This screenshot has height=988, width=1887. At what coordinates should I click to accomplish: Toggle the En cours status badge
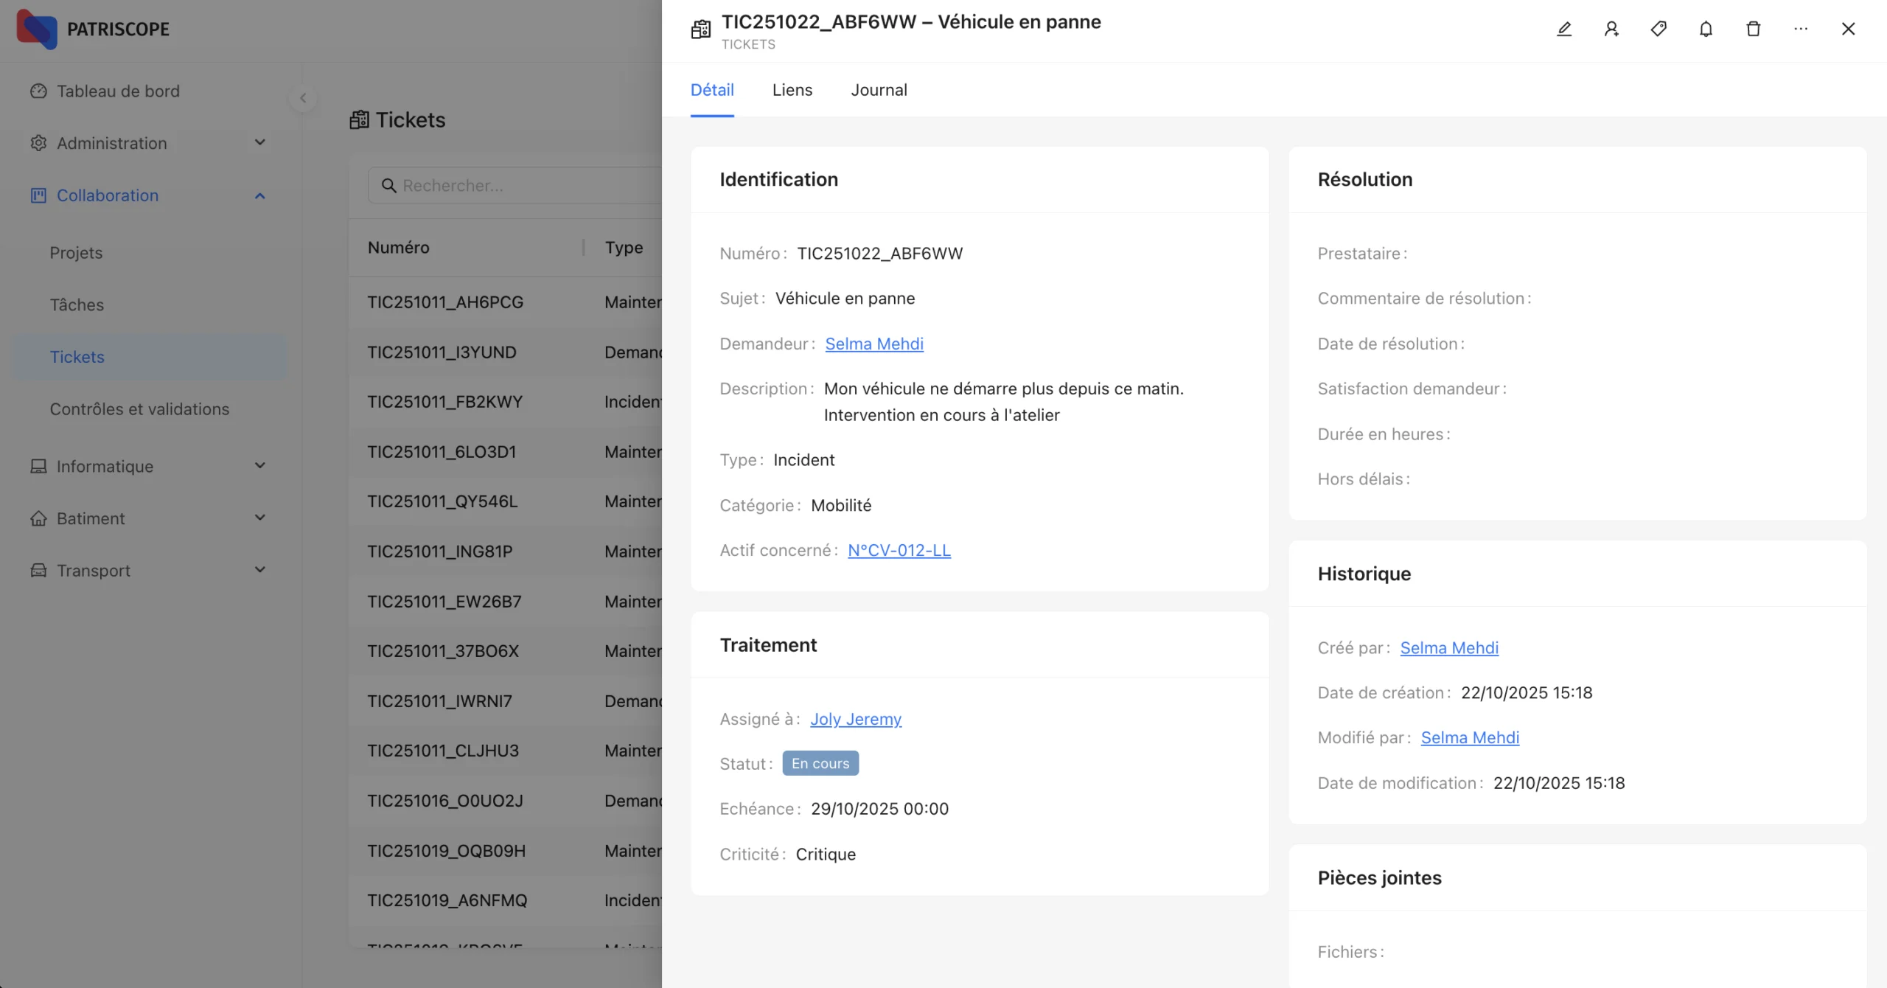coord(820,763)
